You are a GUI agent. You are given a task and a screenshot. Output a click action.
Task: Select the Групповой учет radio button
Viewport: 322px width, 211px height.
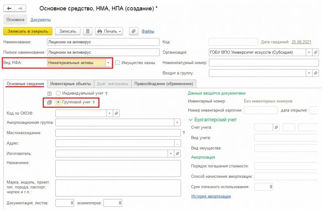[58, 102]
